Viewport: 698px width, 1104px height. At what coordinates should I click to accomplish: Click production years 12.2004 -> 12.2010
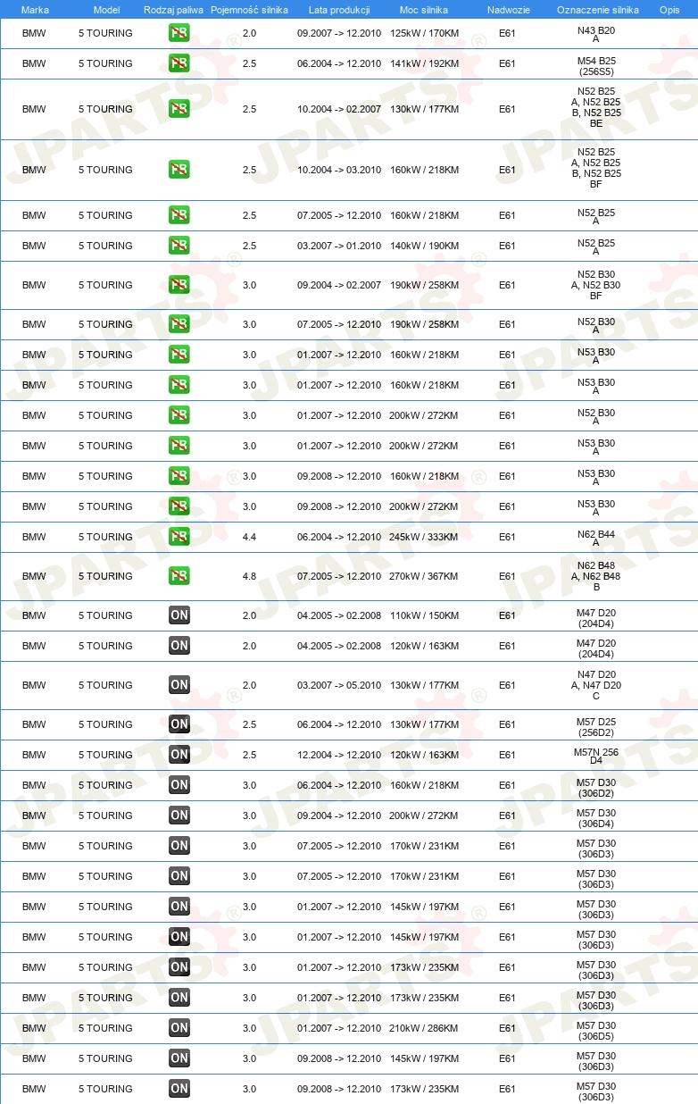tap(339, 755)
